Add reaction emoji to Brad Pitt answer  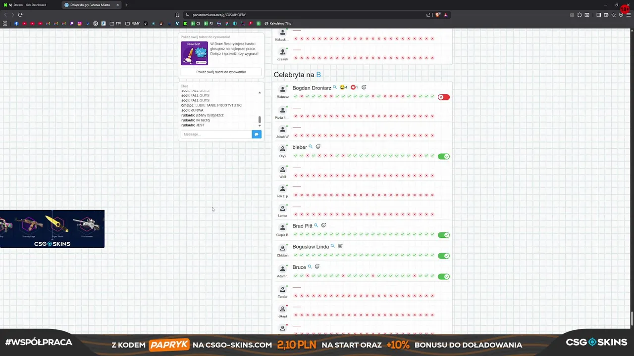point(323,225)
